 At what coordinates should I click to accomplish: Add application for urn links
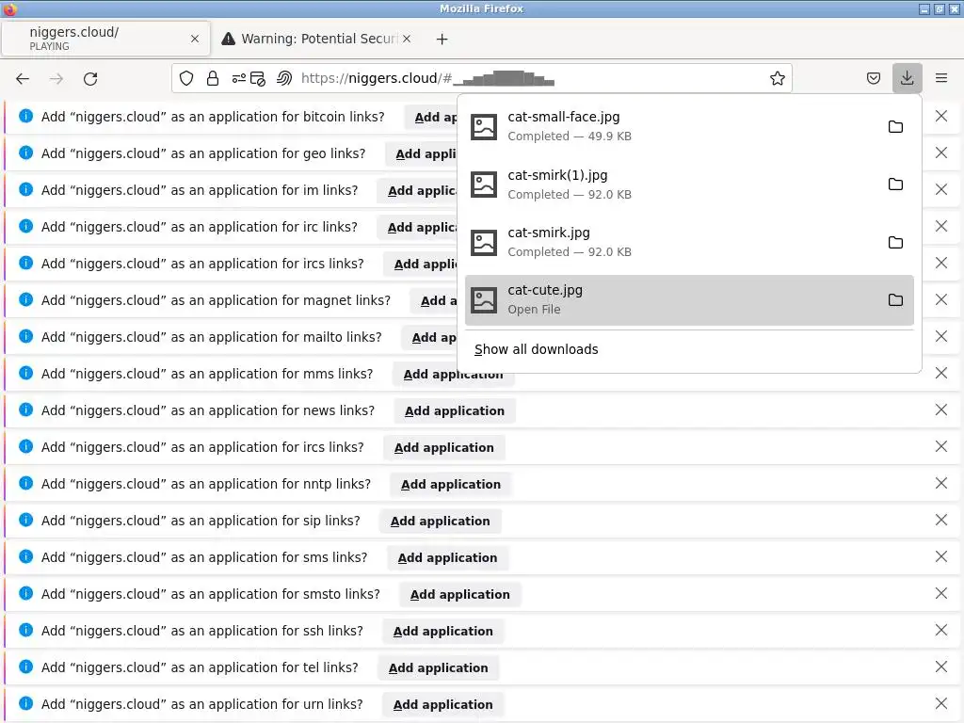[x=442, y=704]
